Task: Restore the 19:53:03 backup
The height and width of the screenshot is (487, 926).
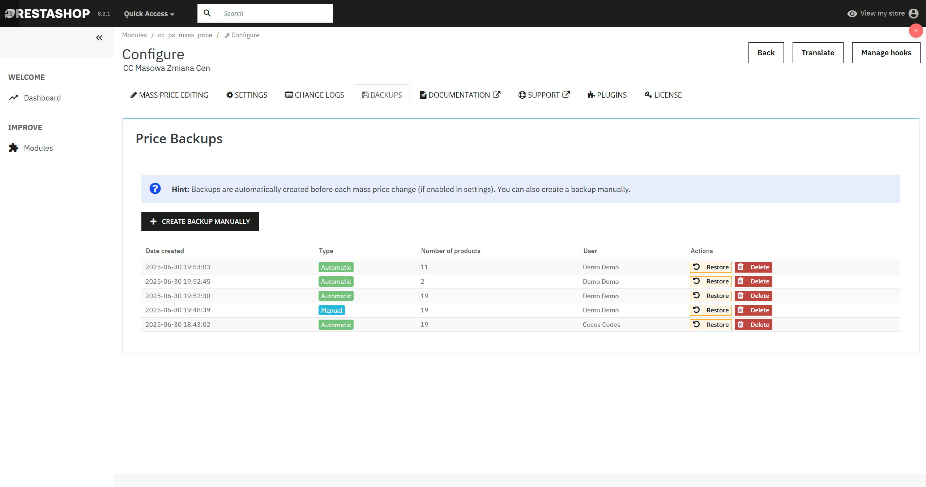Action: click(x=710, y=267)
